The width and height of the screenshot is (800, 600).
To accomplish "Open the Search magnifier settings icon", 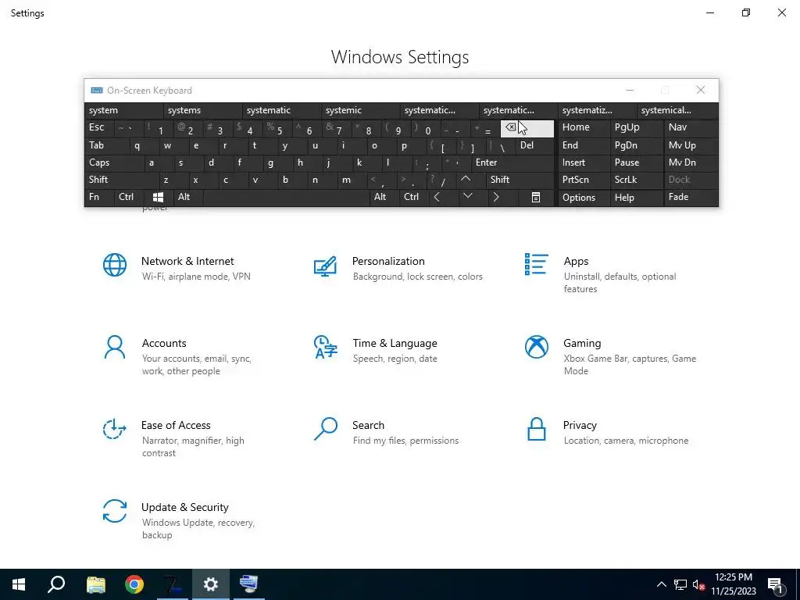I will 326,429.
